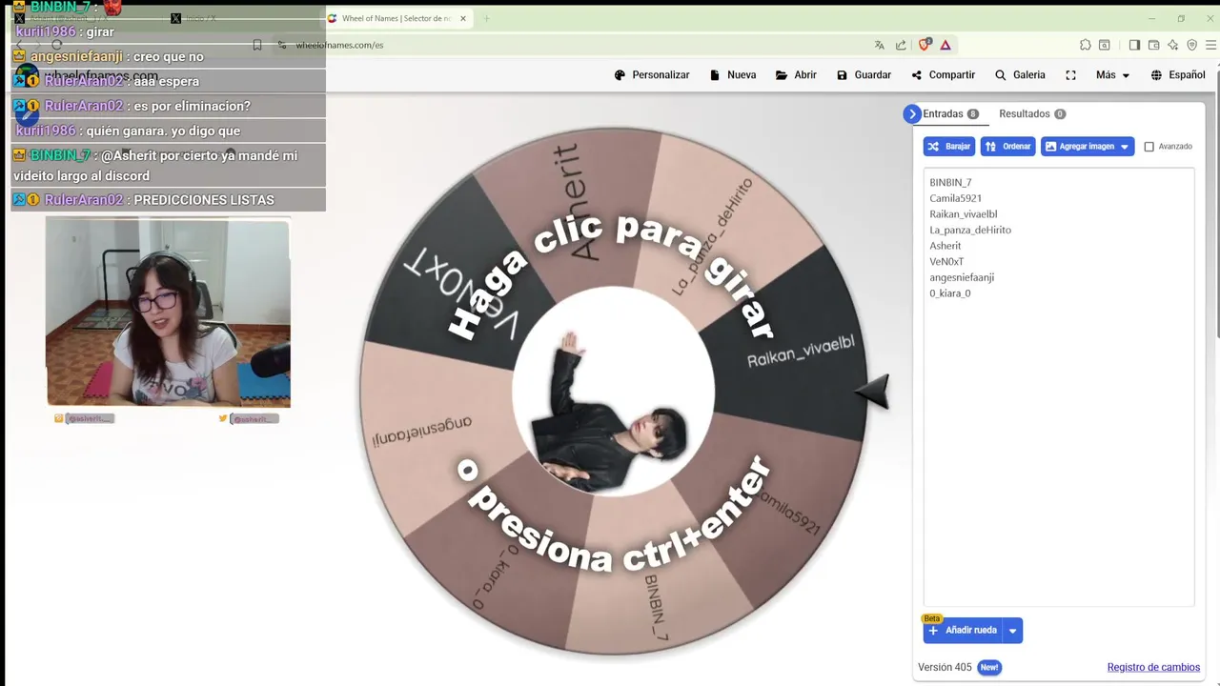Click empty area of the entries text box
The width and height of the screenshot is (1220, 686).
click(x=1058, y=448)
